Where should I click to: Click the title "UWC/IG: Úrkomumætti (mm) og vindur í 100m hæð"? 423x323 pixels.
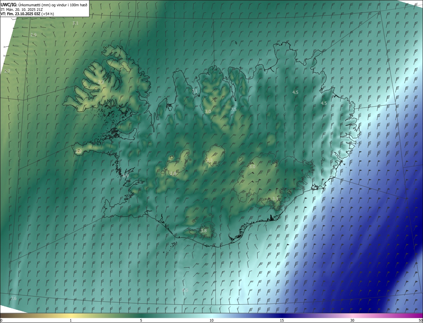(x=44, y=5)
